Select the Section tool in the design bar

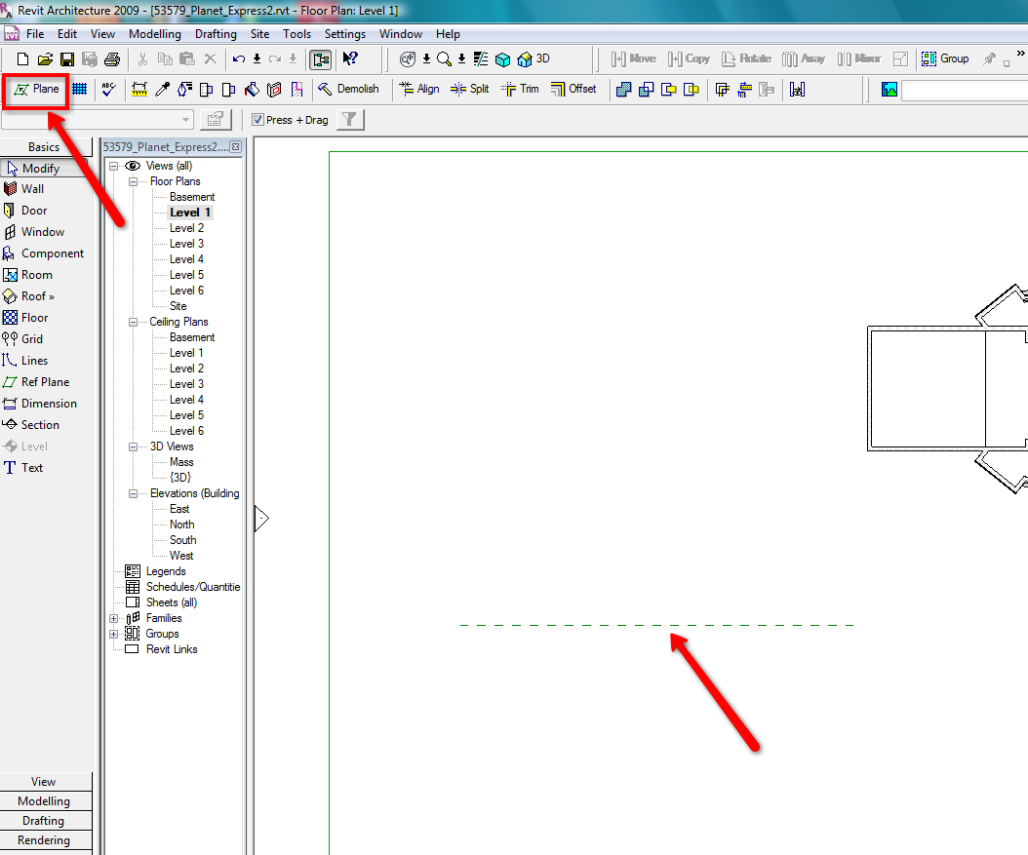(31, 425)
